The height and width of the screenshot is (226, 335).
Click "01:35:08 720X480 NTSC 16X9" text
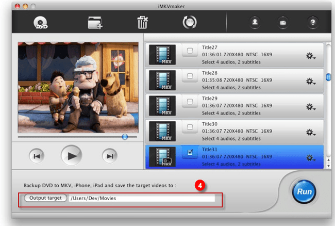(x=237, y=80)
